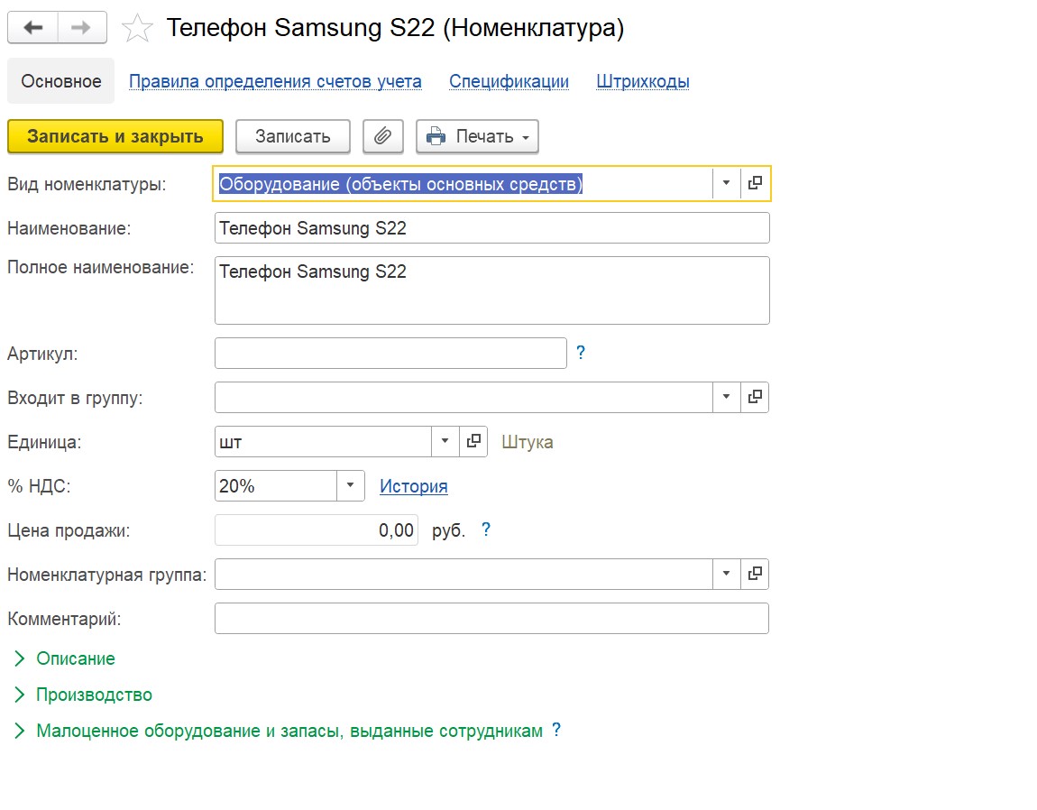Open % НДС dropdown list

click(x=351, y=486)
